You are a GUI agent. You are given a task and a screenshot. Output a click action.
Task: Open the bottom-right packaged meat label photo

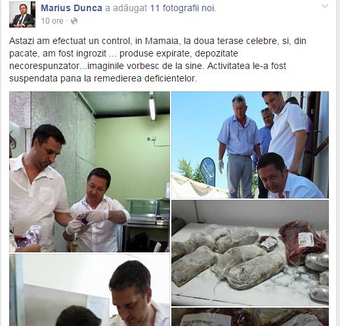pos(250,317)
